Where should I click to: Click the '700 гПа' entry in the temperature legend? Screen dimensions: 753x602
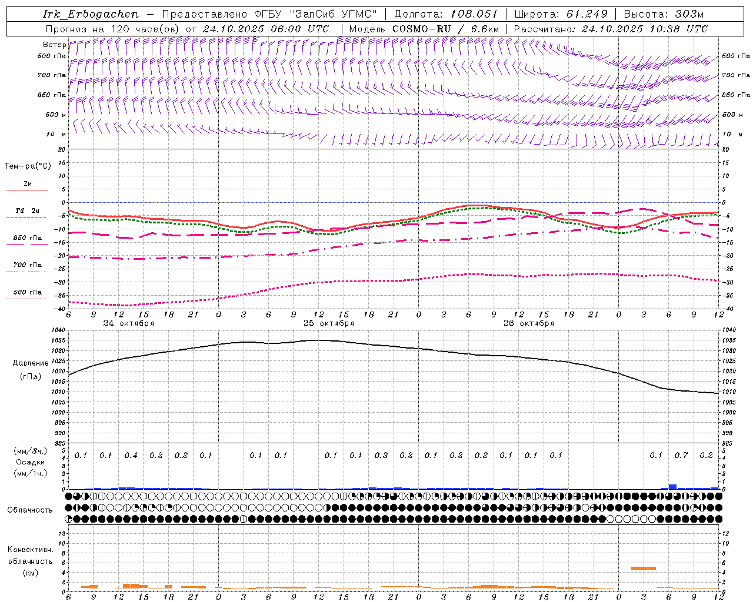27,265
